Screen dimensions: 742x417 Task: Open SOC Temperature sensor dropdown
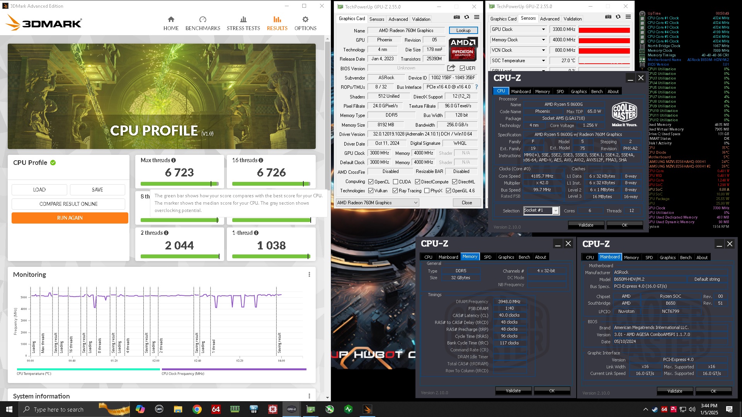tap(543, 61)
